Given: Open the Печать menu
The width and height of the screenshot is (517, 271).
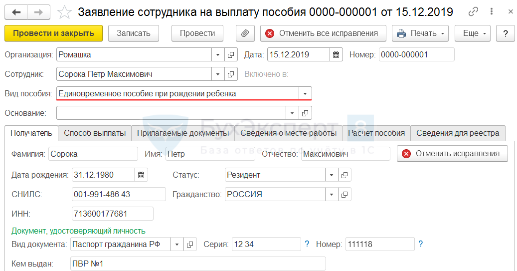Looking at the screenshot, I should (420, 33).
